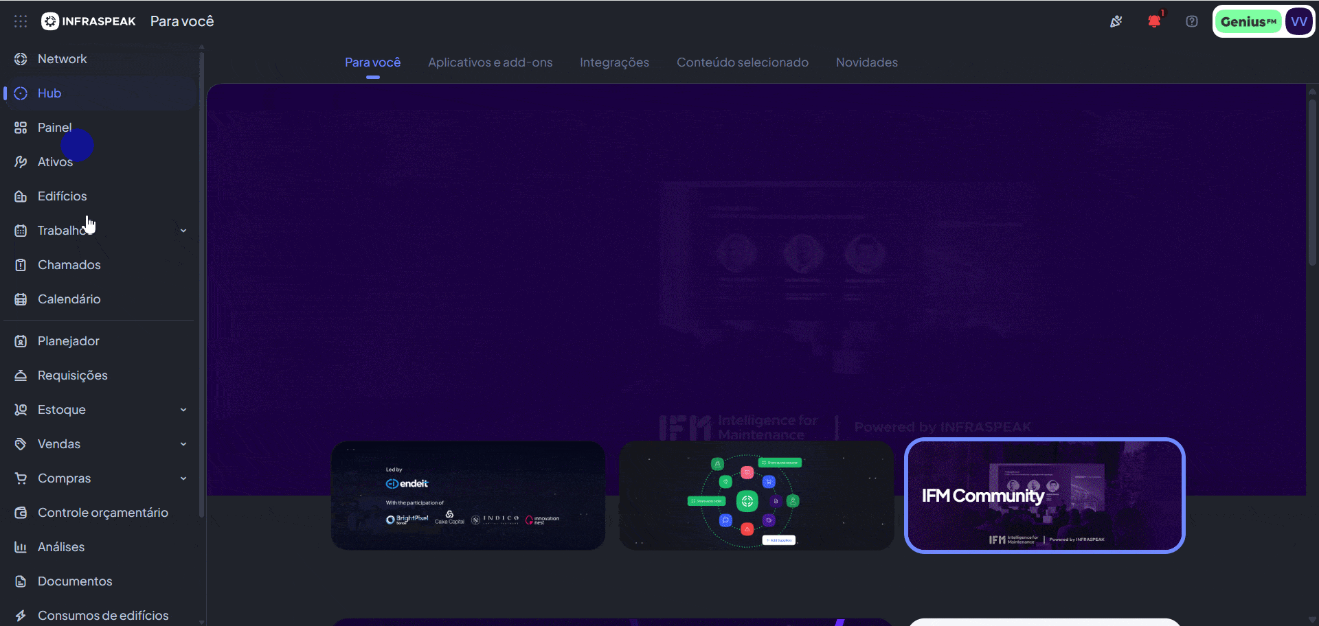1319x626 pixels.
Task: Expand the Trabalho submenu chevron
Action: pos(183,231)
